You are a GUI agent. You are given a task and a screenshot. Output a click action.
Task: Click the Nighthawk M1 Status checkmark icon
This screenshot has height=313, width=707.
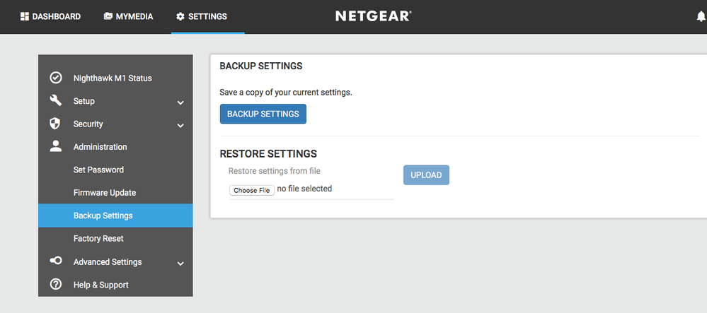55,78
